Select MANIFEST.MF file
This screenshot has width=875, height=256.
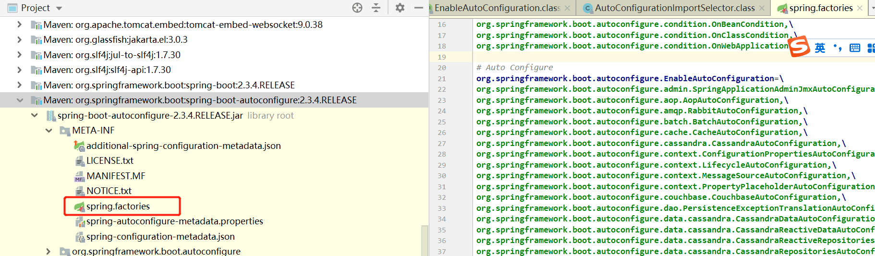pyautogui.click(x=116, y=176)
